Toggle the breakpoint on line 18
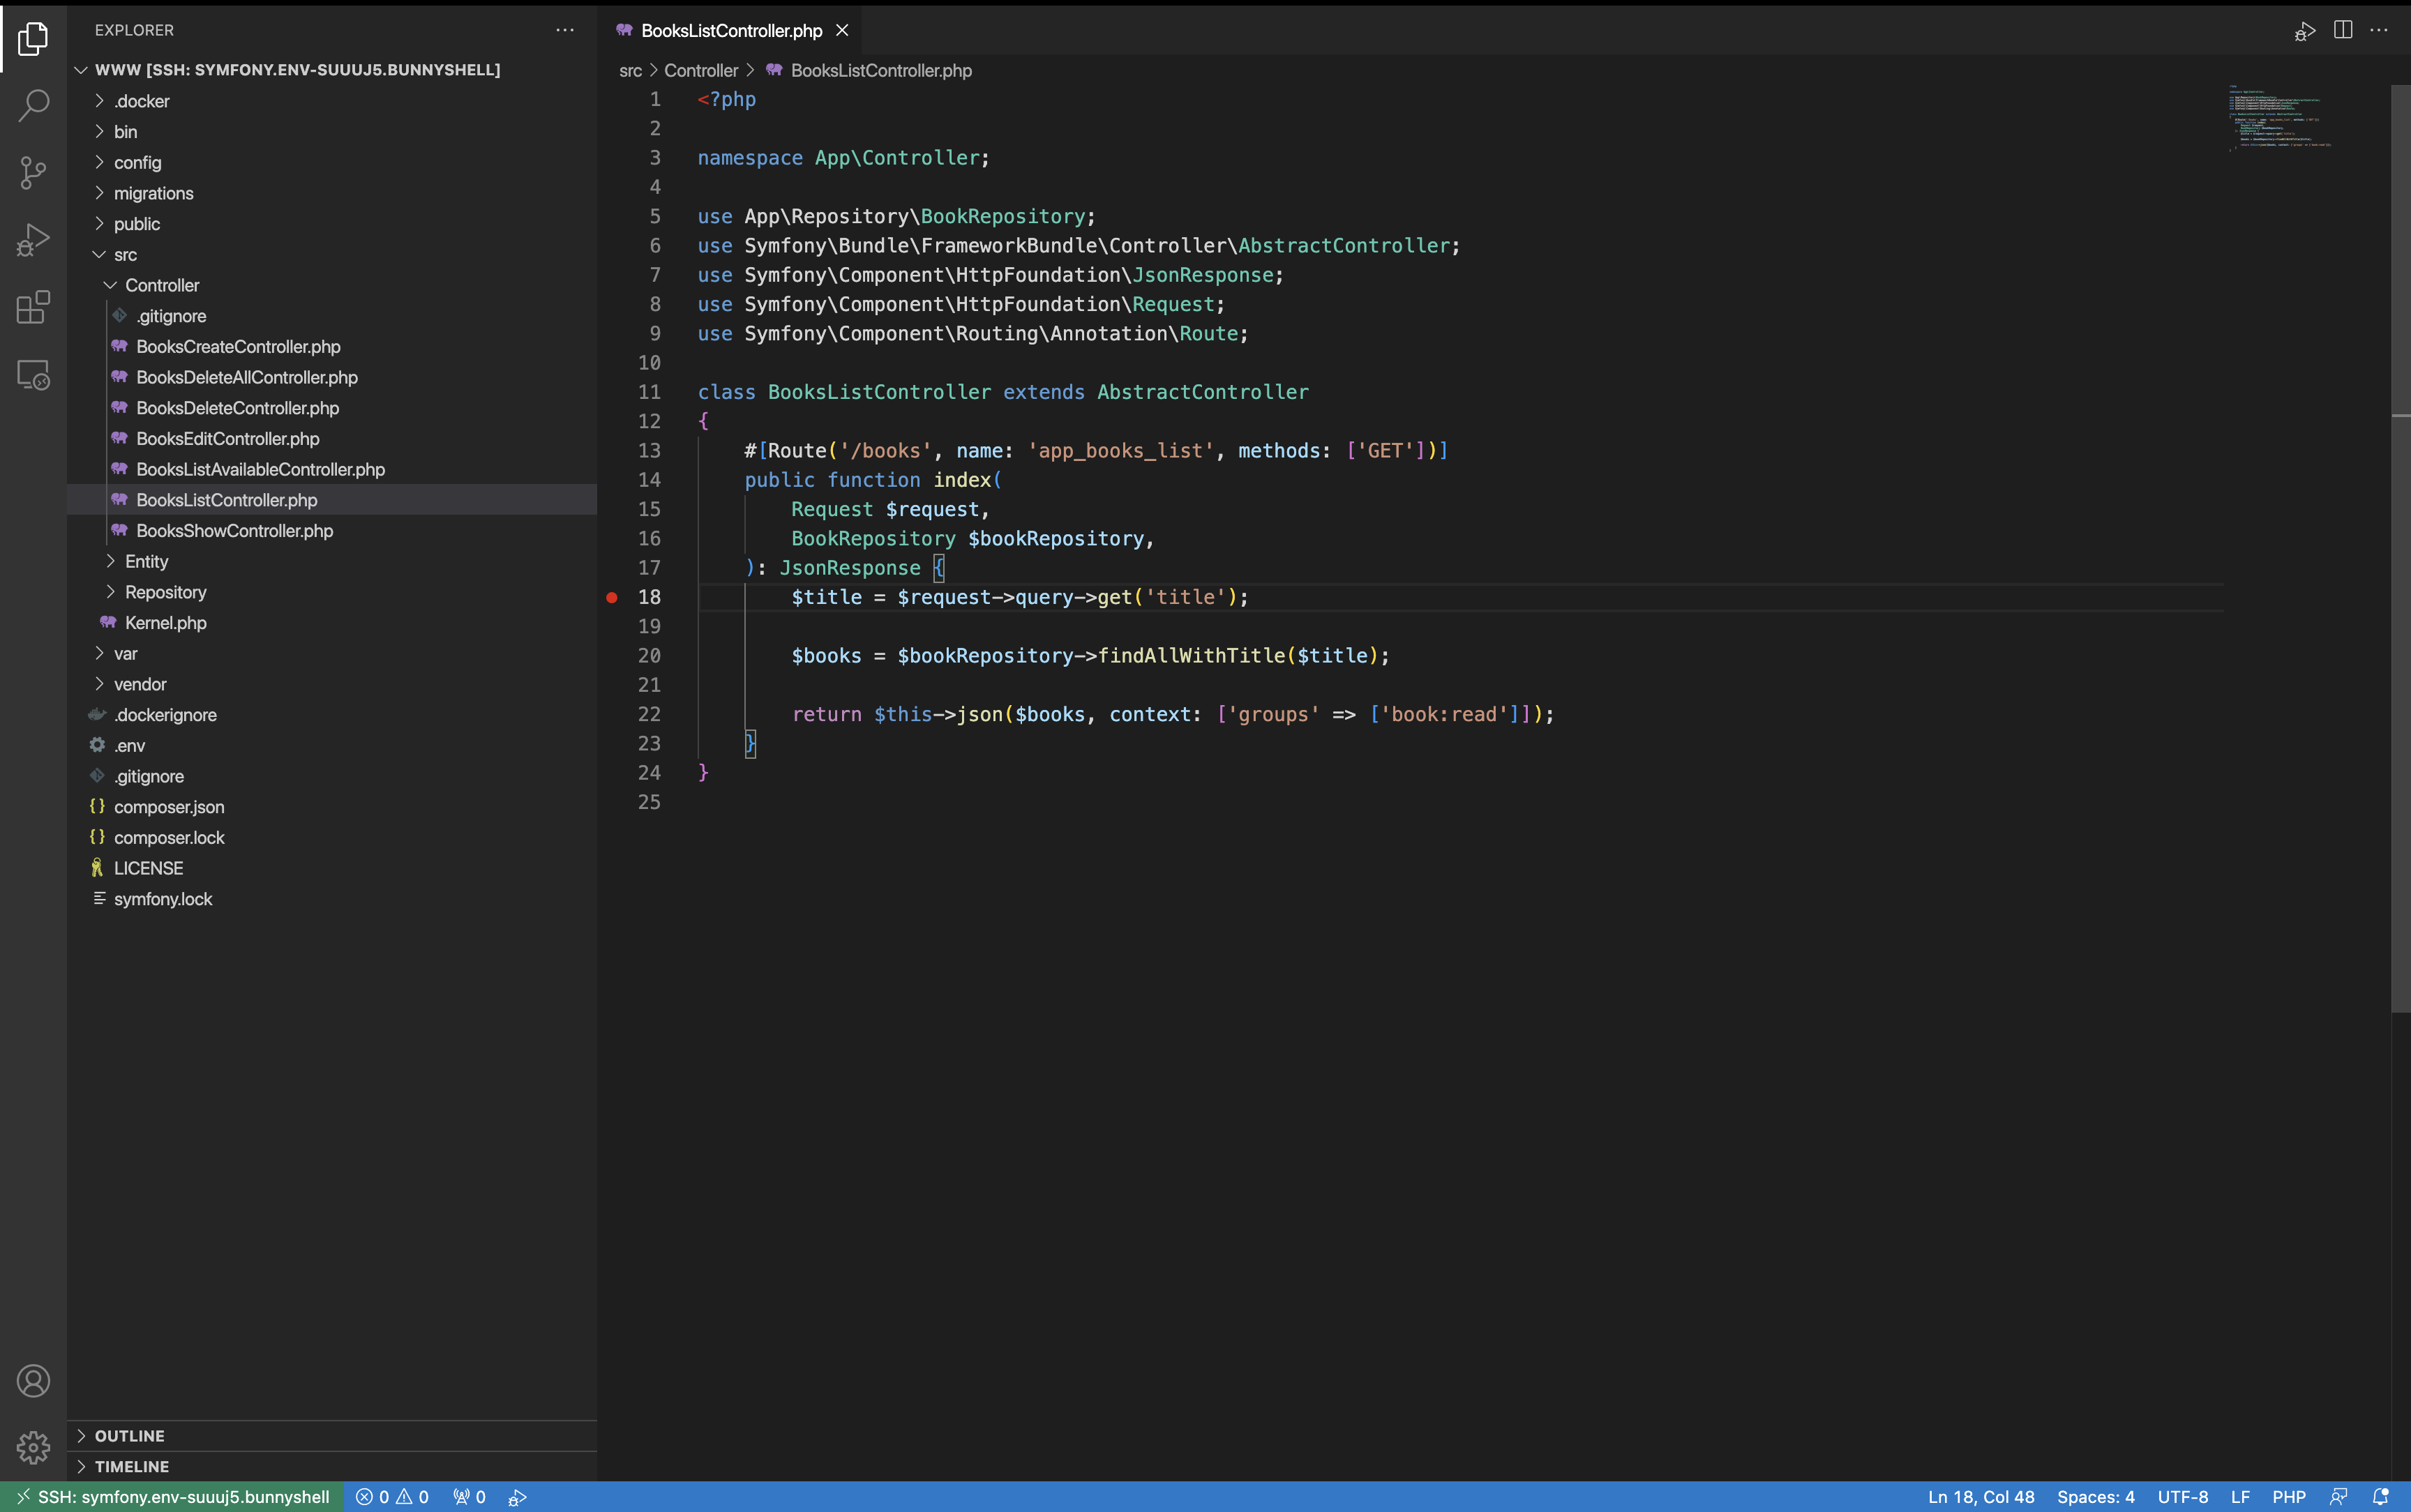This screenshot has height=1512, width=2411. pyautogui.click(x=612, y=597)
